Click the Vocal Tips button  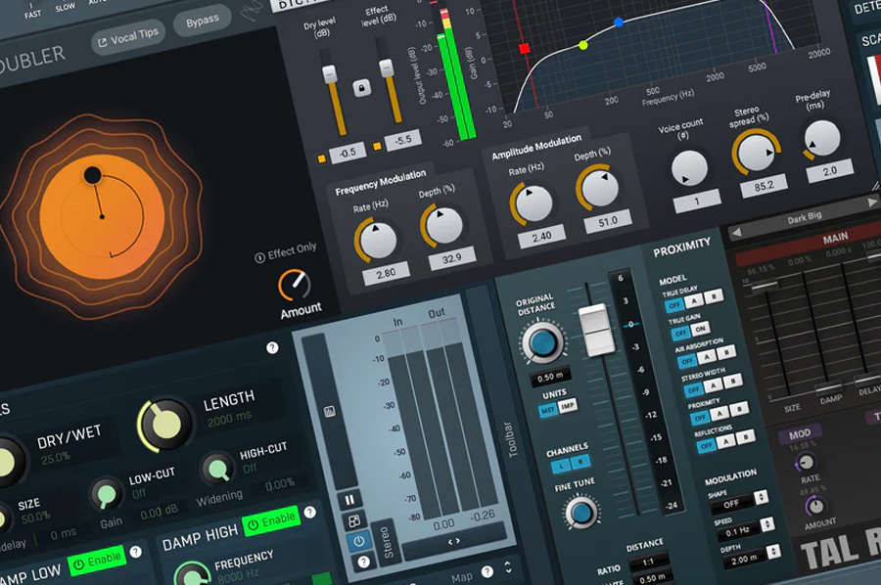tap(128, 37)
